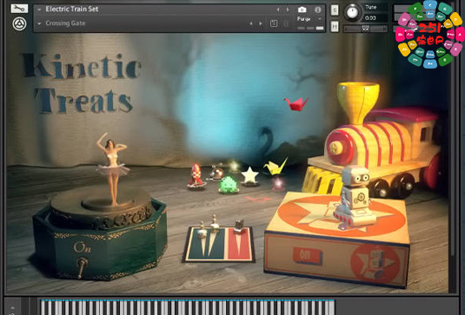Click the Crossing Gate snapshot name
The image size is (465, 315).
point(65,23)
